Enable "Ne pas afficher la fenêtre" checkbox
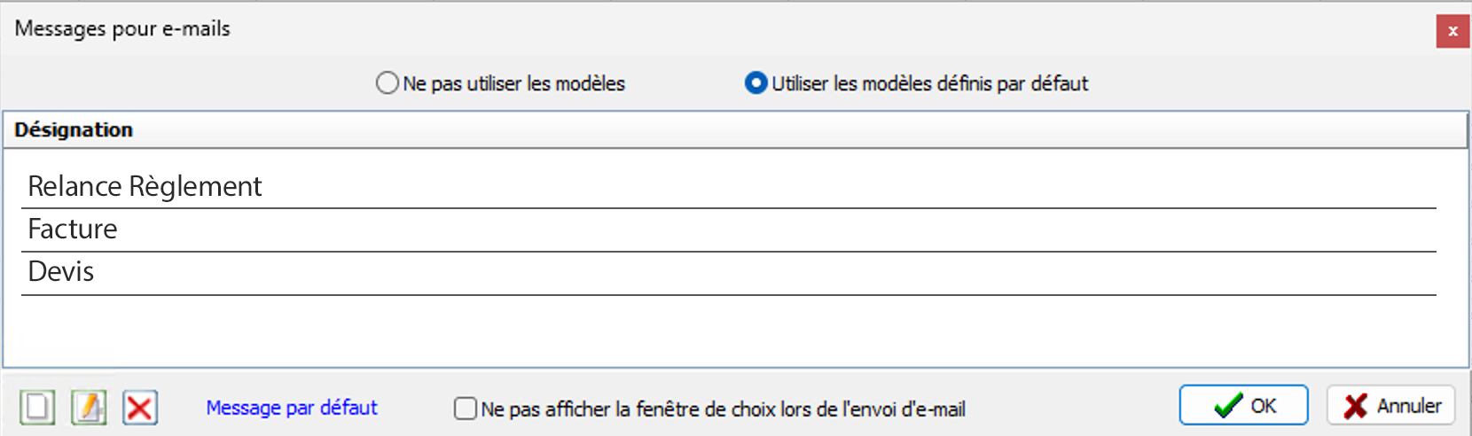This screenshot has height=436, width=1472. 465,408
